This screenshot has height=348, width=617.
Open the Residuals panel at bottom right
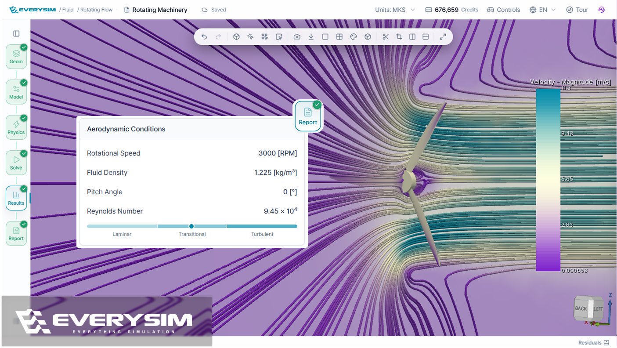(x=594, y=343)
